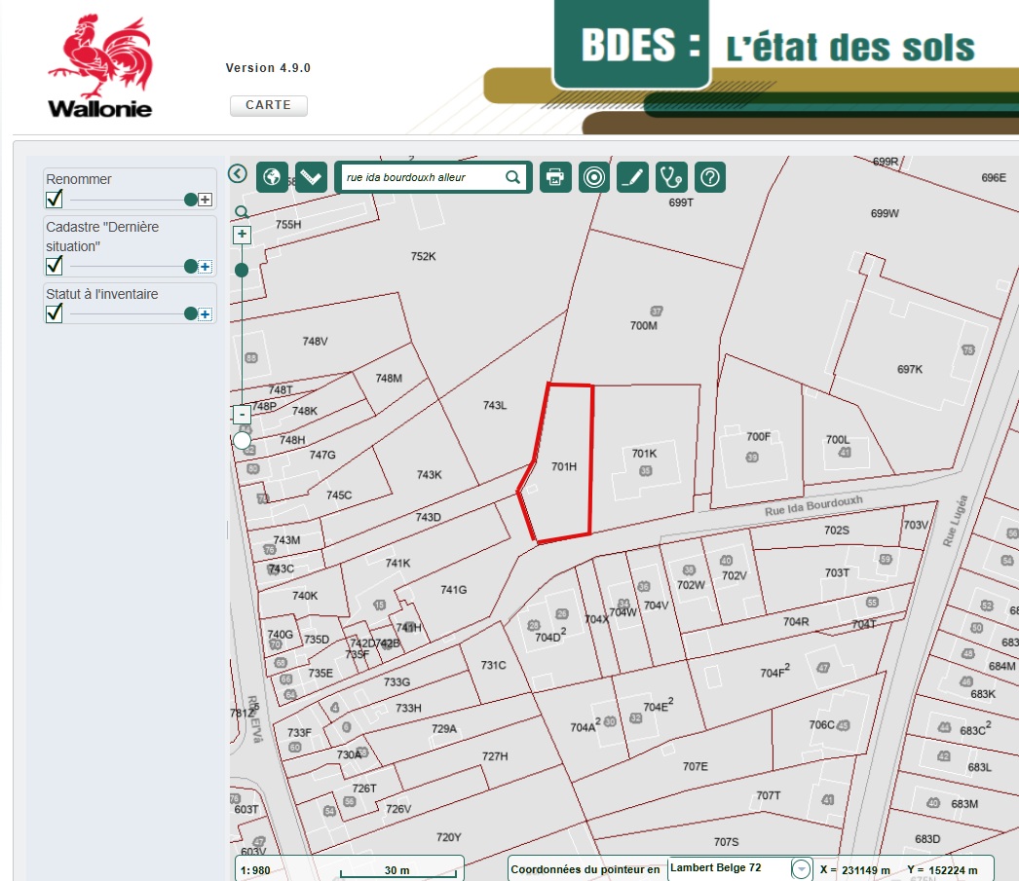Click the address search input field
Viewport: 1019px width, 881px height.
(x=421, y=177)
